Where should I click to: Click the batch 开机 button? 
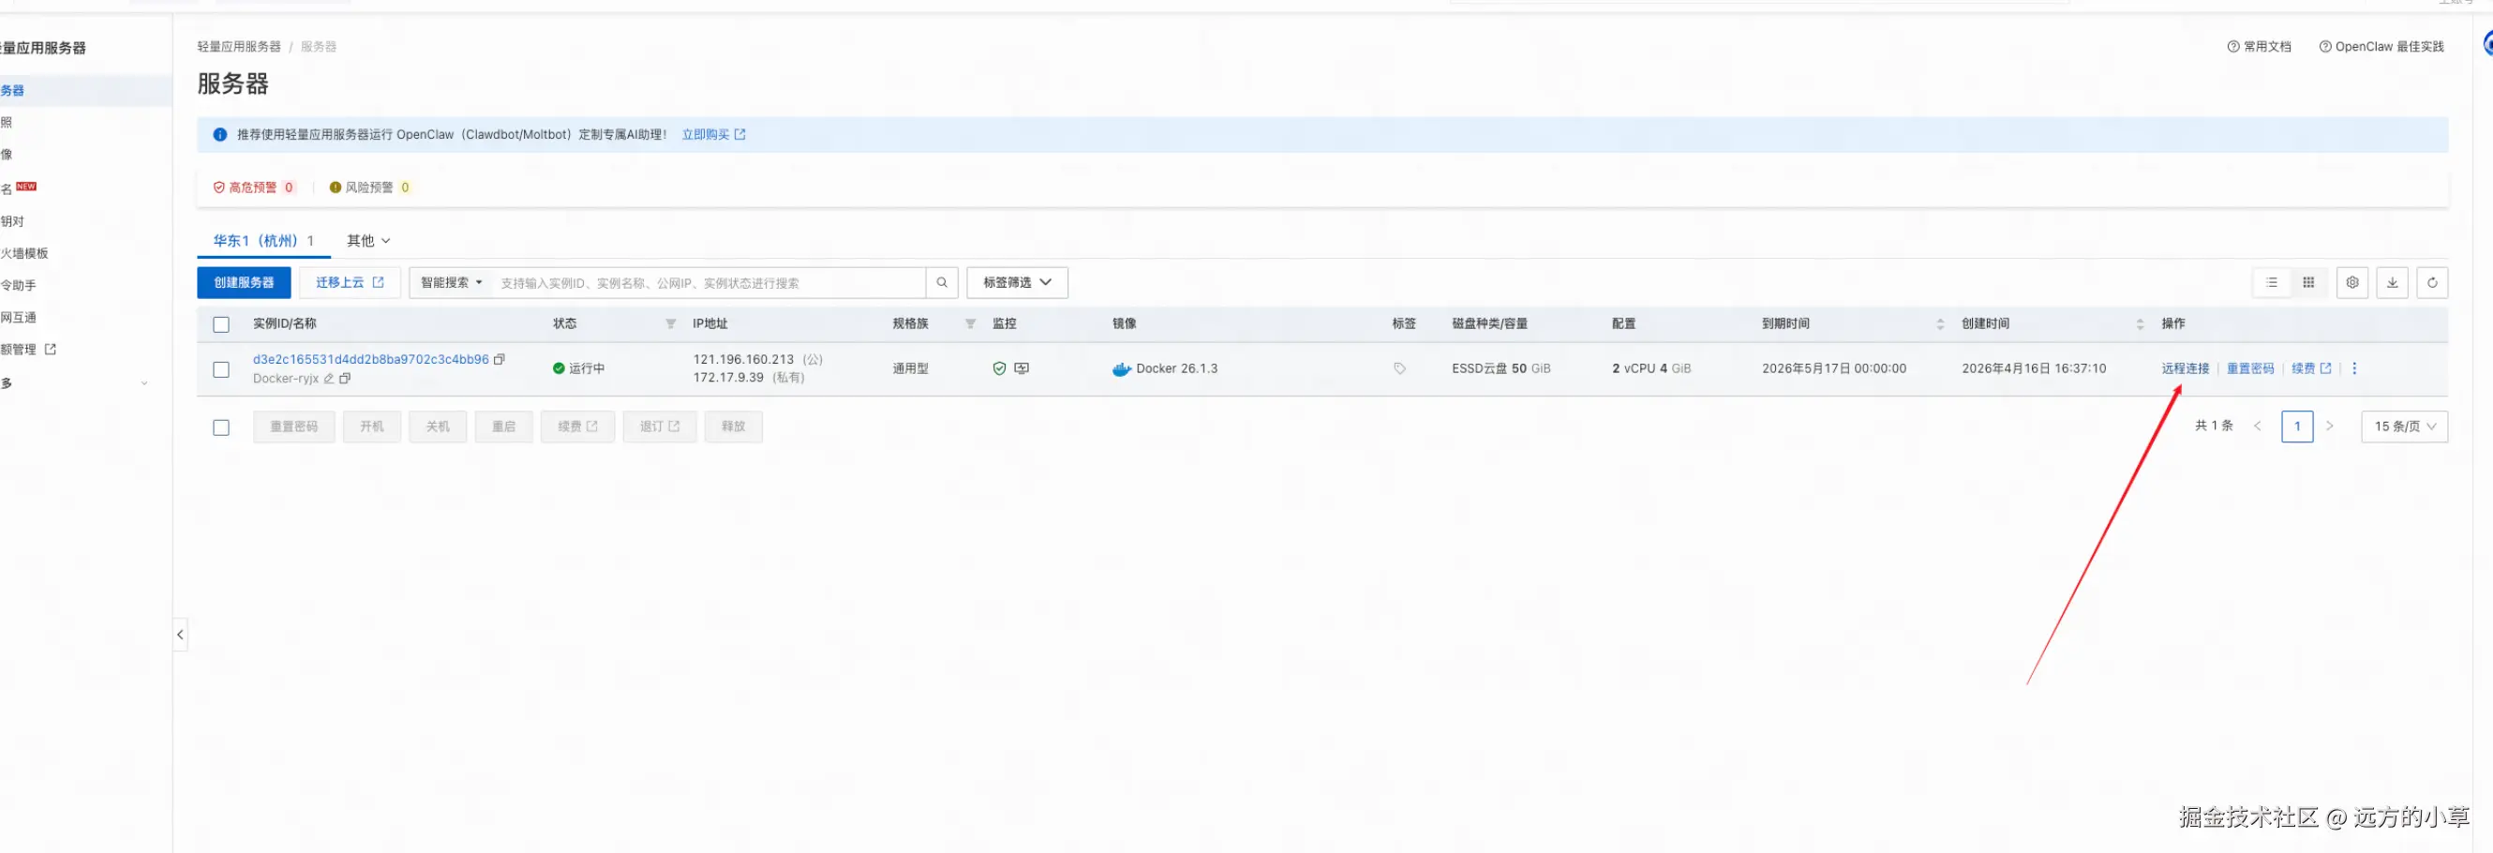click(372, 427)
